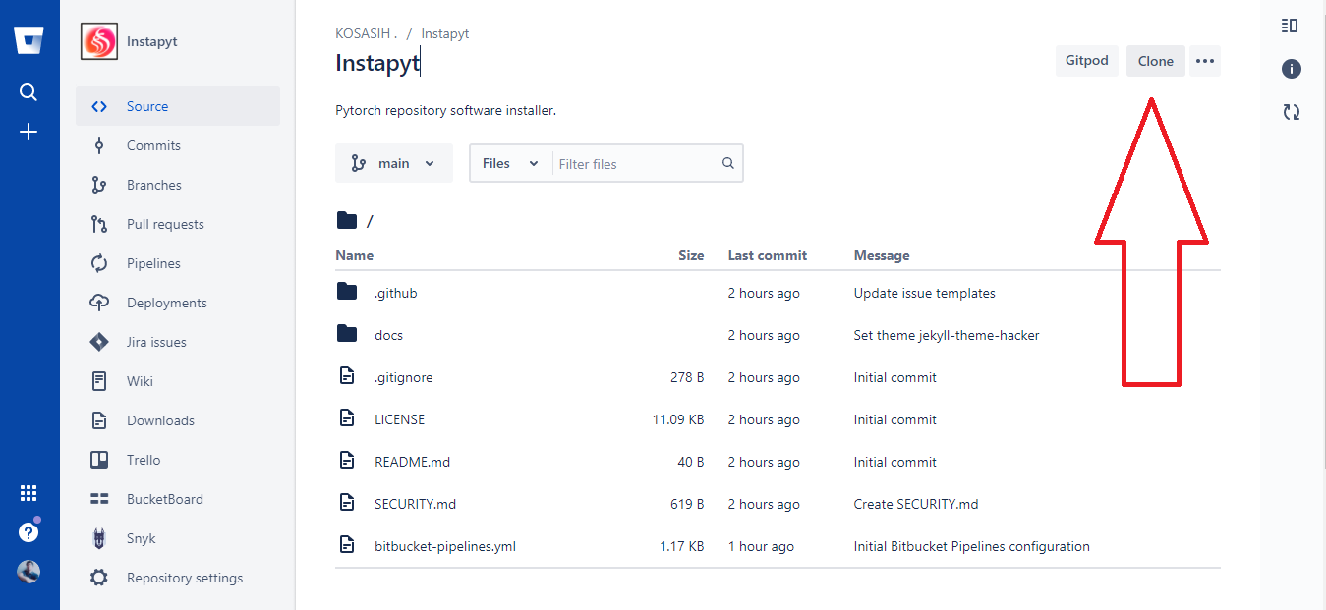Image resolution: width=1326 pixels, height=610 pixels.
Task: Click the Instapyt repository avatar
Action: (98, 42)
